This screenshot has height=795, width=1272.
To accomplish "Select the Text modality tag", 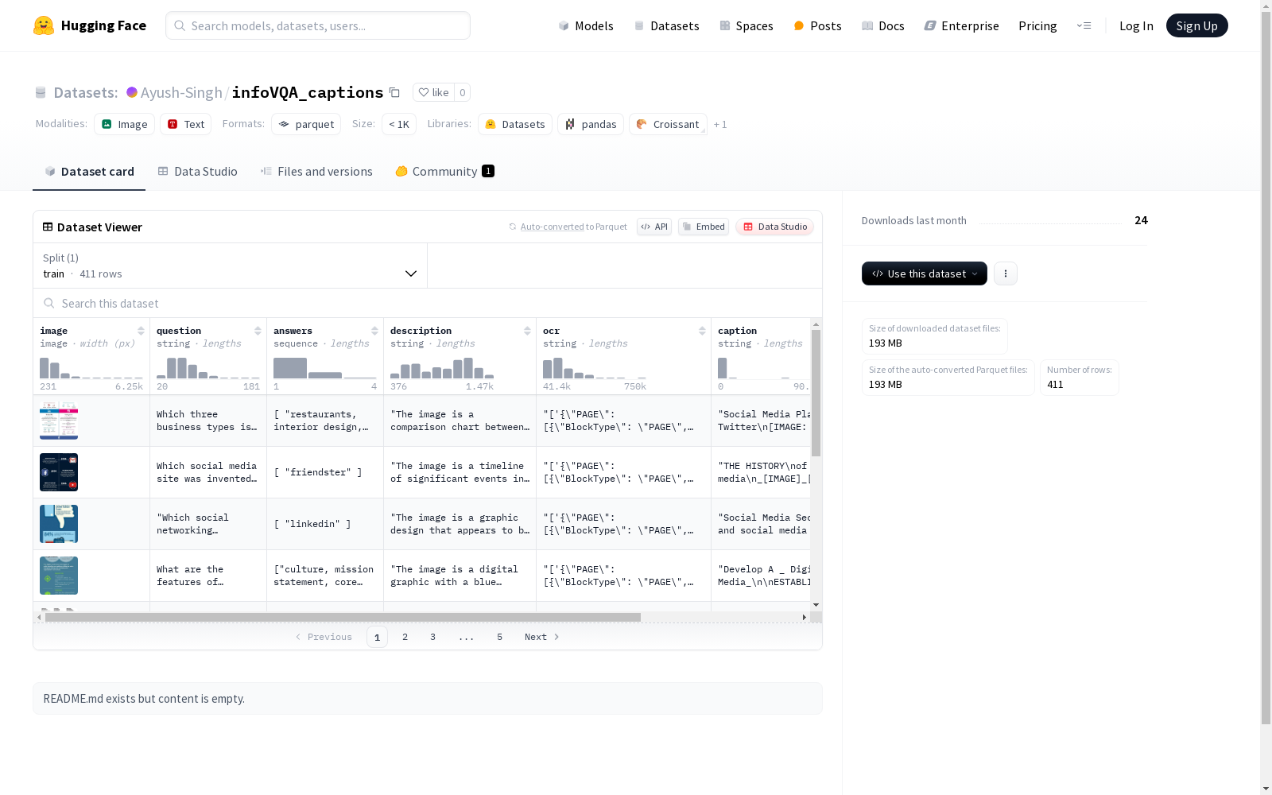I will pos(186,124).
